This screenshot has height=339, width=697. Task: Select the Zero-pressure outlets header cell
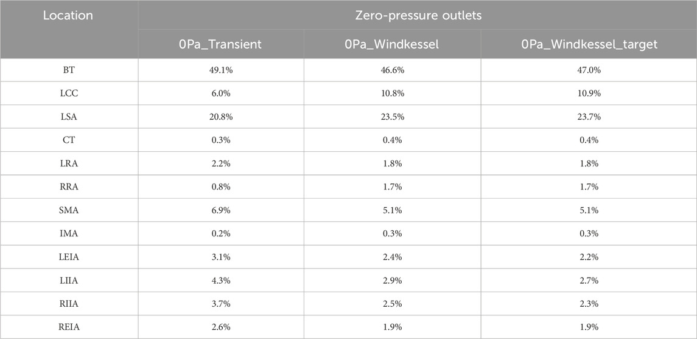[x=418, y=16]
